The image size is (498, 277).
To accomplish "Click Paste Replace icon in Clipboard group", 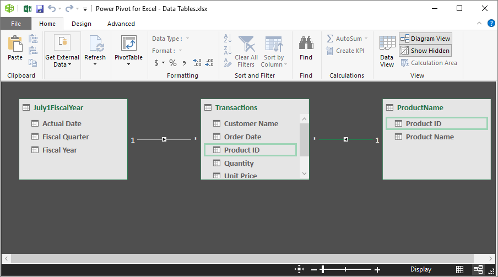I will tap(33, 51).
